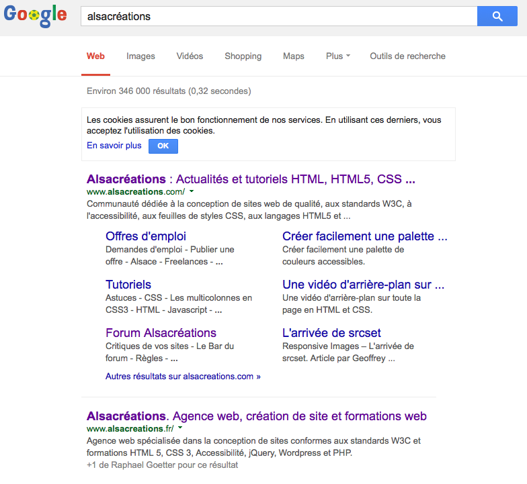This screenshot has width=527, height=484.
Task: Open Une vidéo d'arrière-plan sur sitelink
Action: (363, 285)
